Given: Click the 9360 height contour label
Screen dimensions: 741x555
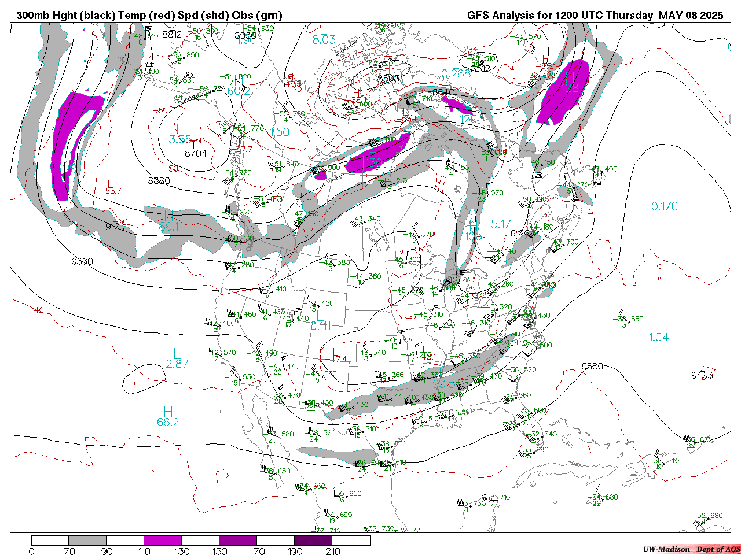Looking at the screenshot, I should click(82, 261).
